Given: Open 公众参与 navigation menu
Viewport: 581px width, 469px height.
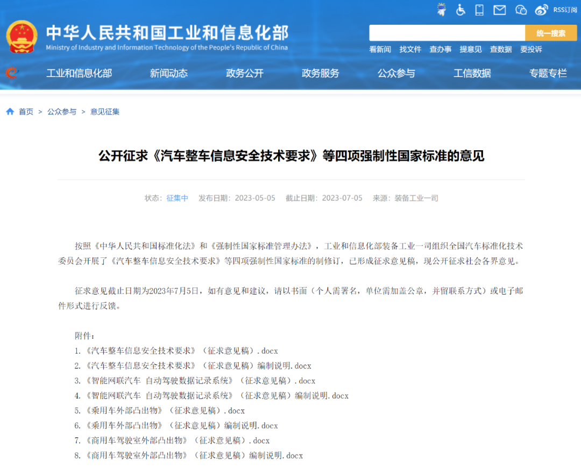Looking at the screenshot, I should 396,73.
